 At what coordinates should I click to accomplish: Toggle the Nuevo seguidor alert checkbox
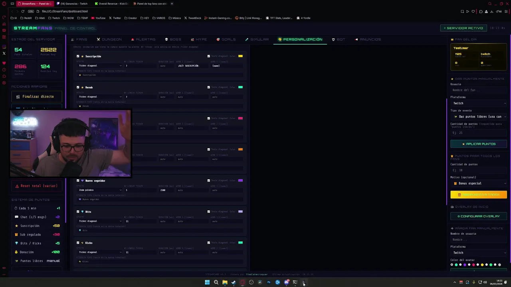click(x=78, y=181)
